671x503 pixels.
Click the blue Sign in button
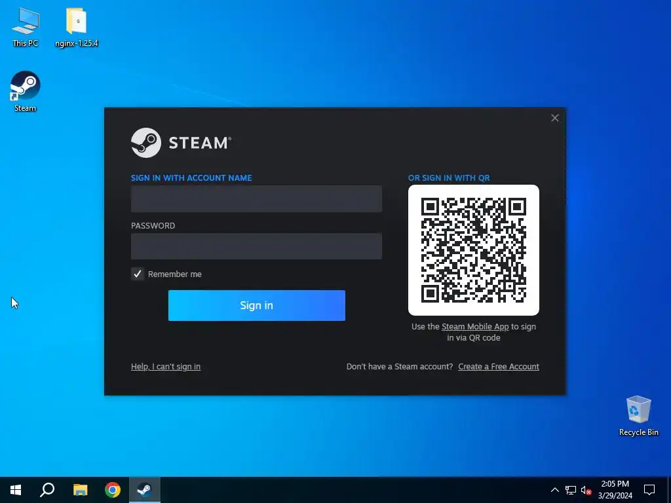click(x=257, y=305)
